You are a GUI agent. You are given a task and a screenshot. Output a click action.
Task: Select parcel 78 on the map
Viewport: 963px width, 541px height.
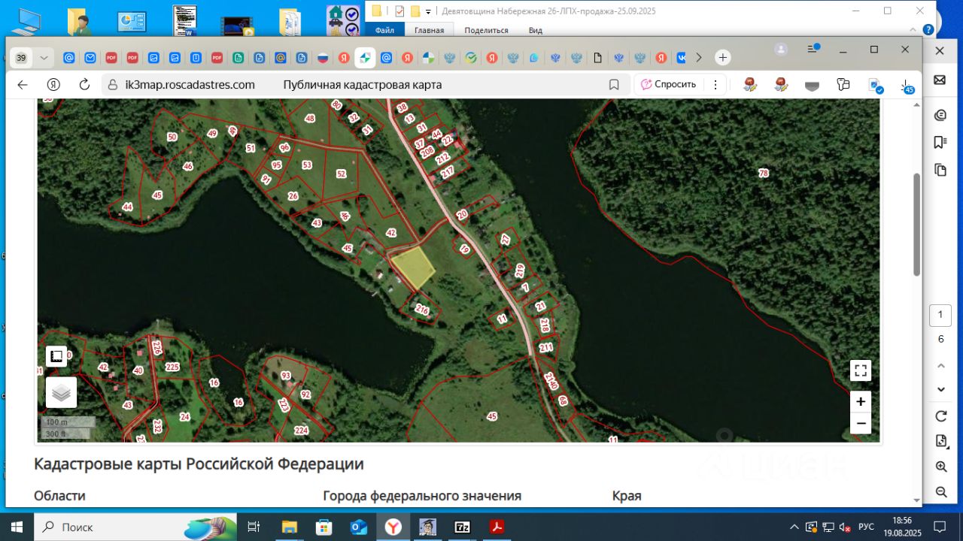763,173
